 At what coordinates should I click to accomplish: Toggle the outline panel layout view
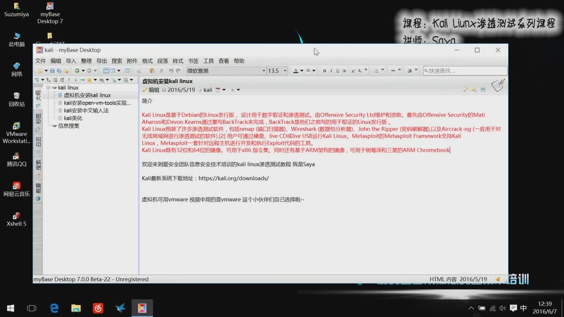[106, 71]
